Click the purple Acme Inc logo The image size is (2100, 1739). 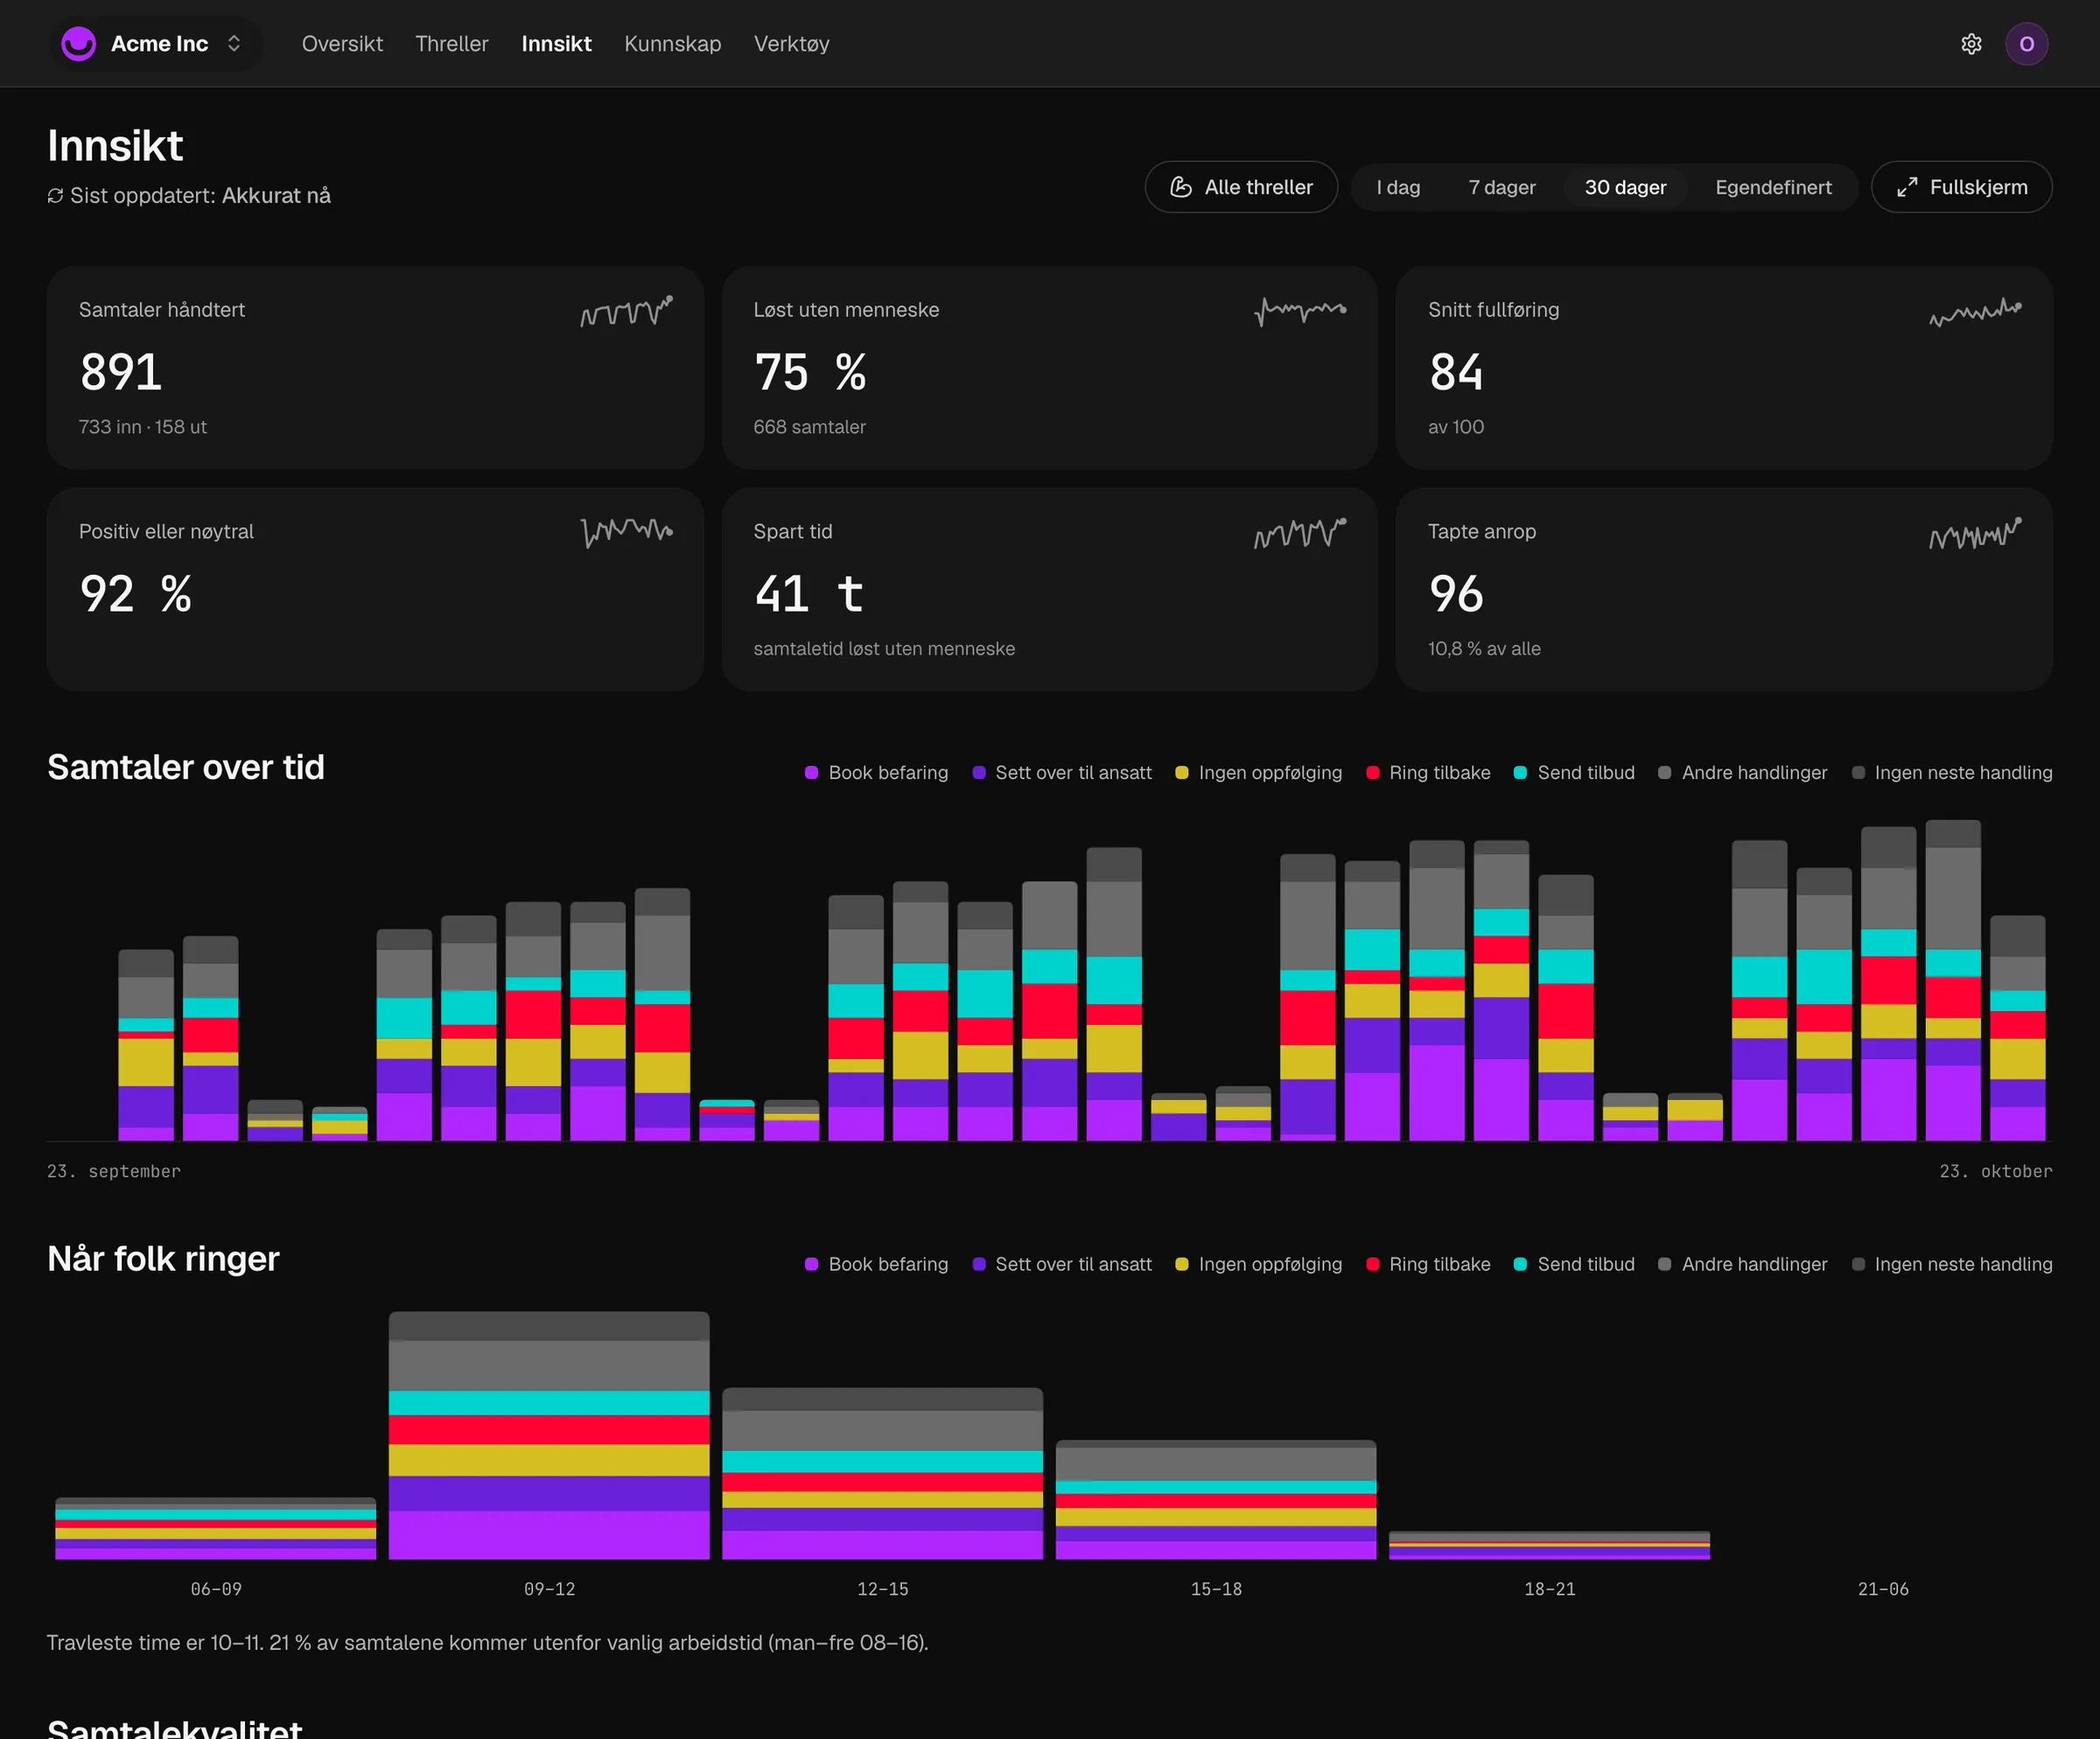click(78, 44)
